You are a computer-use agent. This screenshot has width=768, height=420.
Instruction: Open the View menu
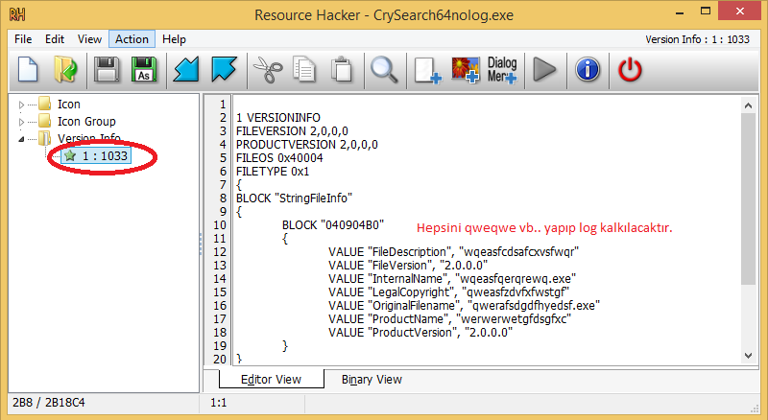[89, 39]
